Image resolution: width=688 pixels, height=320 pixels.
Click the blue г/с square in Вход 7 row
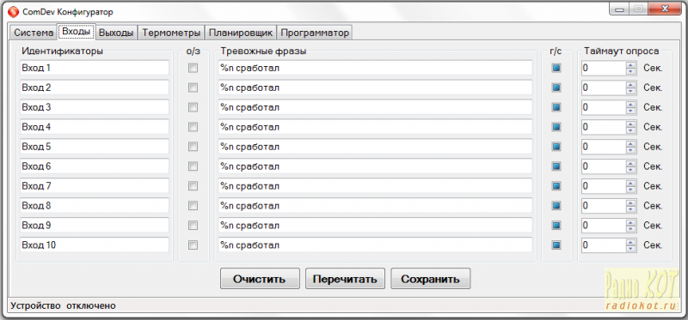pos(556,186)
